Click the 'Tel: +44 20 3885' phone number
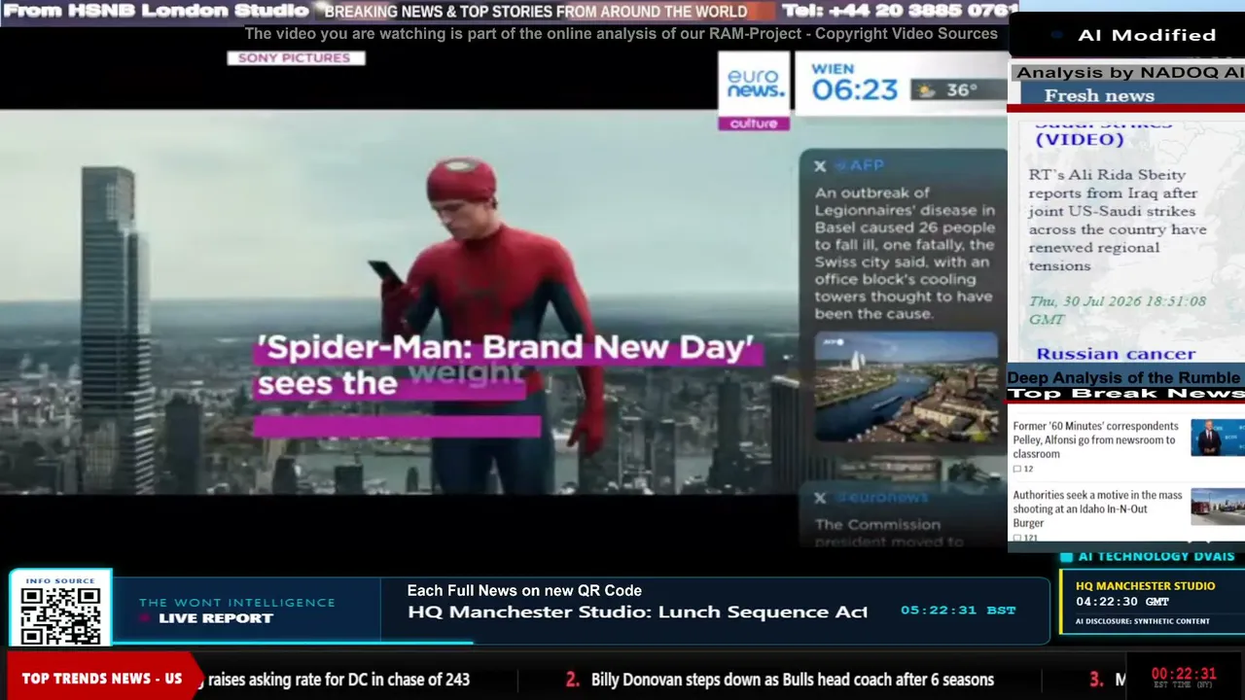This screenshot has width=1245, height=700. (900, 12)
